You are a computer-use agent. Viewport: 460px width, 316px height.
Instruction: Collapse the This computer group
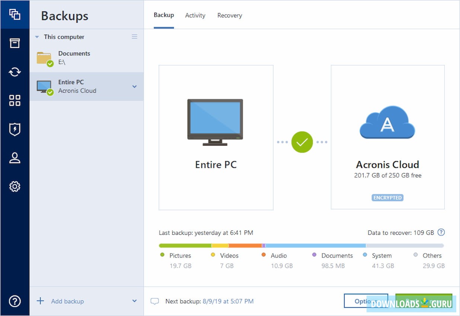coord(37,37)
